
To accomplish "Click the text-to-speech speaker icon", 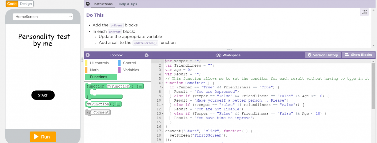I will pyautogui.click(x=364, y=12).
